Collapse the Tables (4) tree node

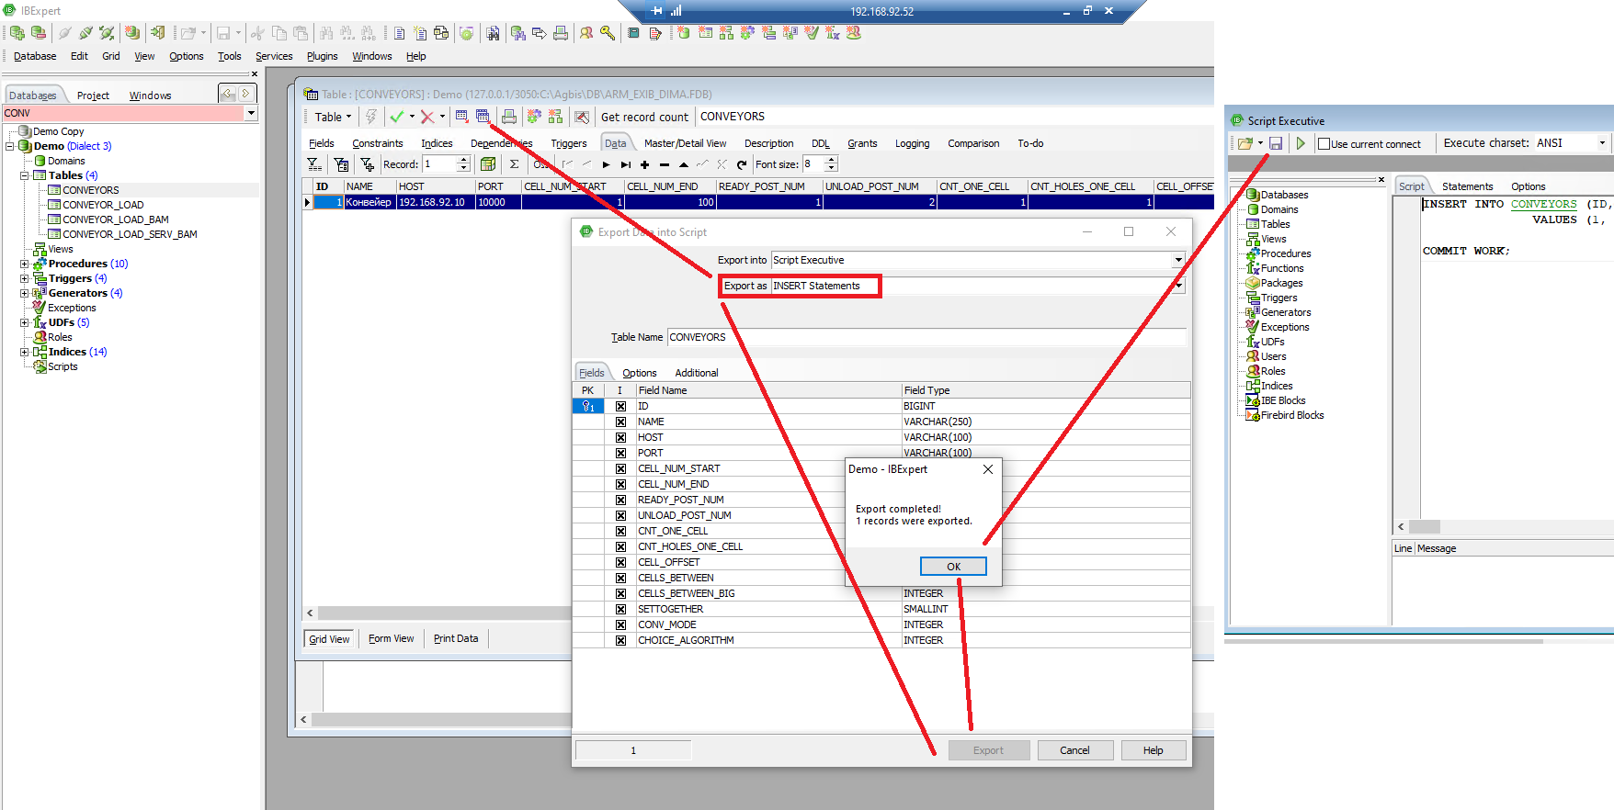pos(25,175)
